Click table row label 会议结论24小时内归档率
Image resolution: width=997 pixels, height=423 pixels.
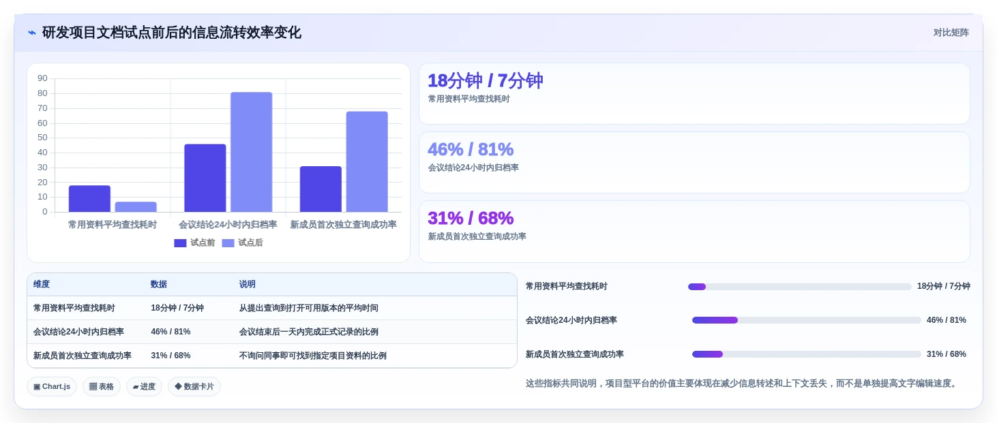78,332
